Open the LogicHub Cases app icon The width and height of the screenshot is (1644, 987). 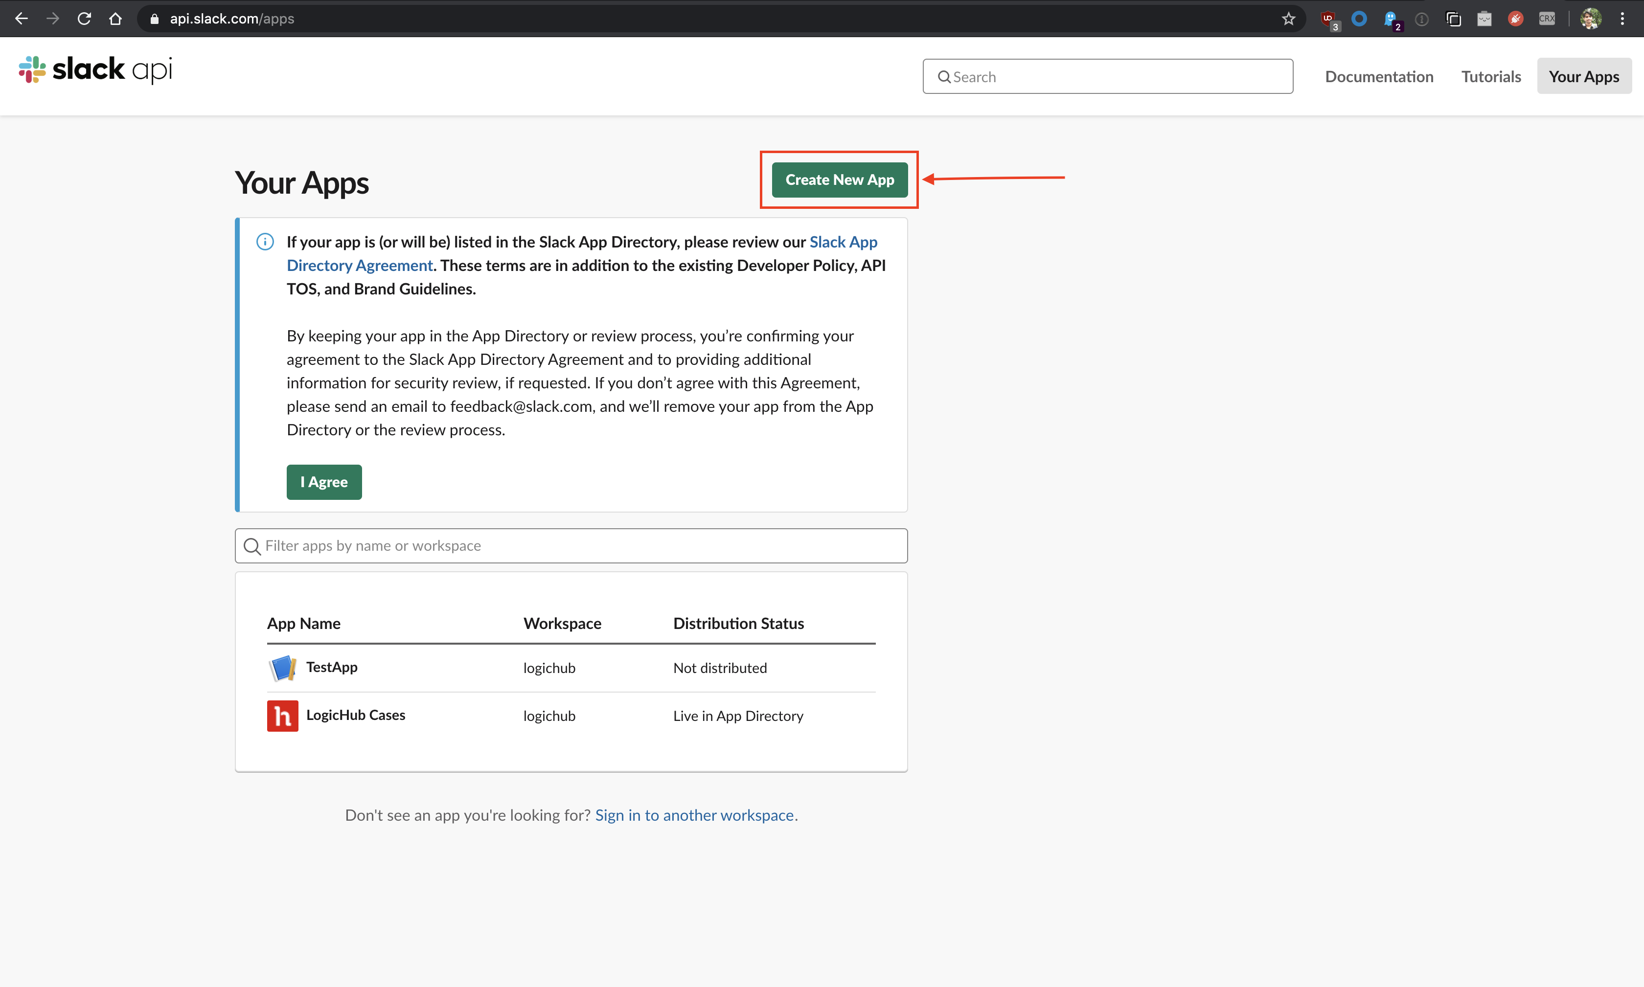pos(282,716)
